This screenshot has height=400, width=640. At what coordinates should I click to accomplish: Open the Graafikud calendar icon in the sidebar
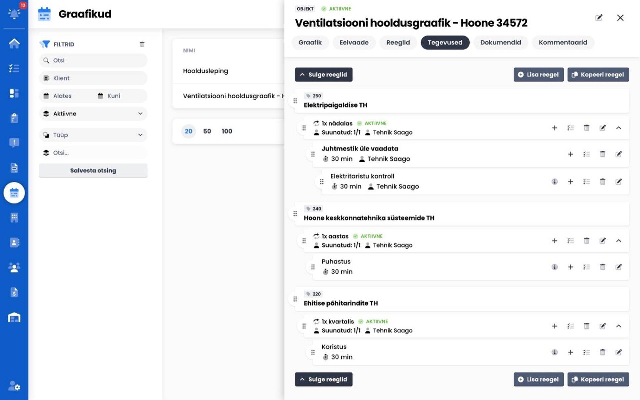[x=14, y=193]
